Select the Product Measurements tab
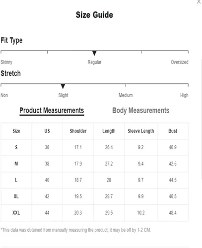Viewport: 202px width, 248px height. (x=52, y=111)
